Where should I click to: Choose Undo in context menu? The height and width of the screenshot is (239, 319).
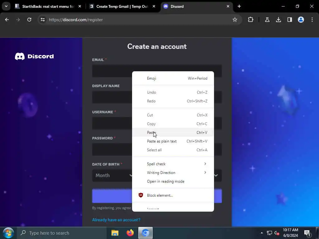click(173, 92)
